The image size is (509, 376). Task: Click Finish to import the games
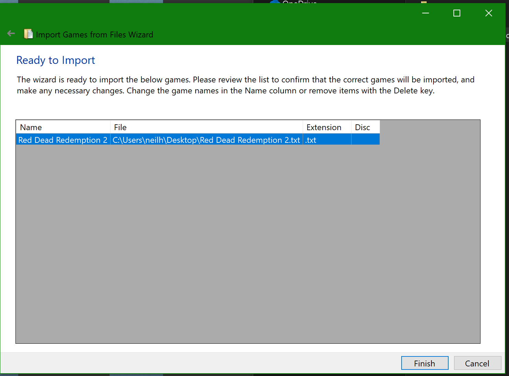tap(425, 363)
